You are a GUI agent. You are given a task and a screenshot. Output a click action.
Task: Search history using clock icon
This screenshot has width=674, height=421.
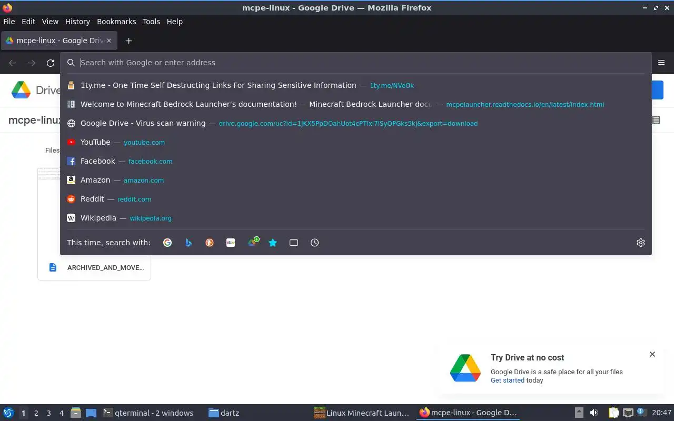tap(315, 243)
